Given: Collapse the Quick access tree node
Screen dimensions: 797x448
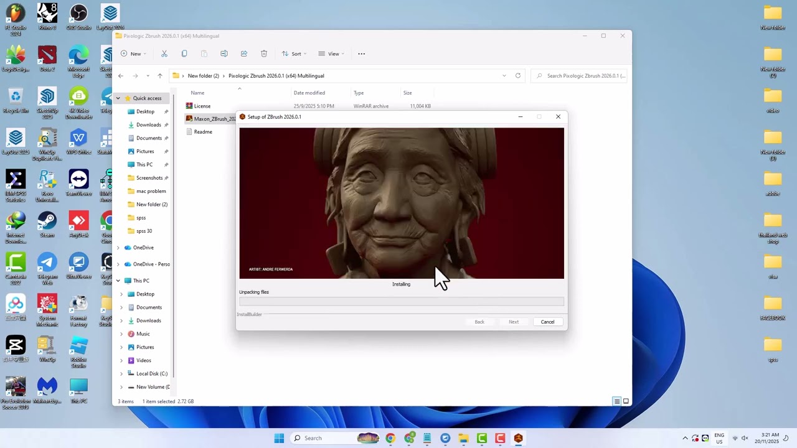Looking at the screenshot, I should point(118,98).
